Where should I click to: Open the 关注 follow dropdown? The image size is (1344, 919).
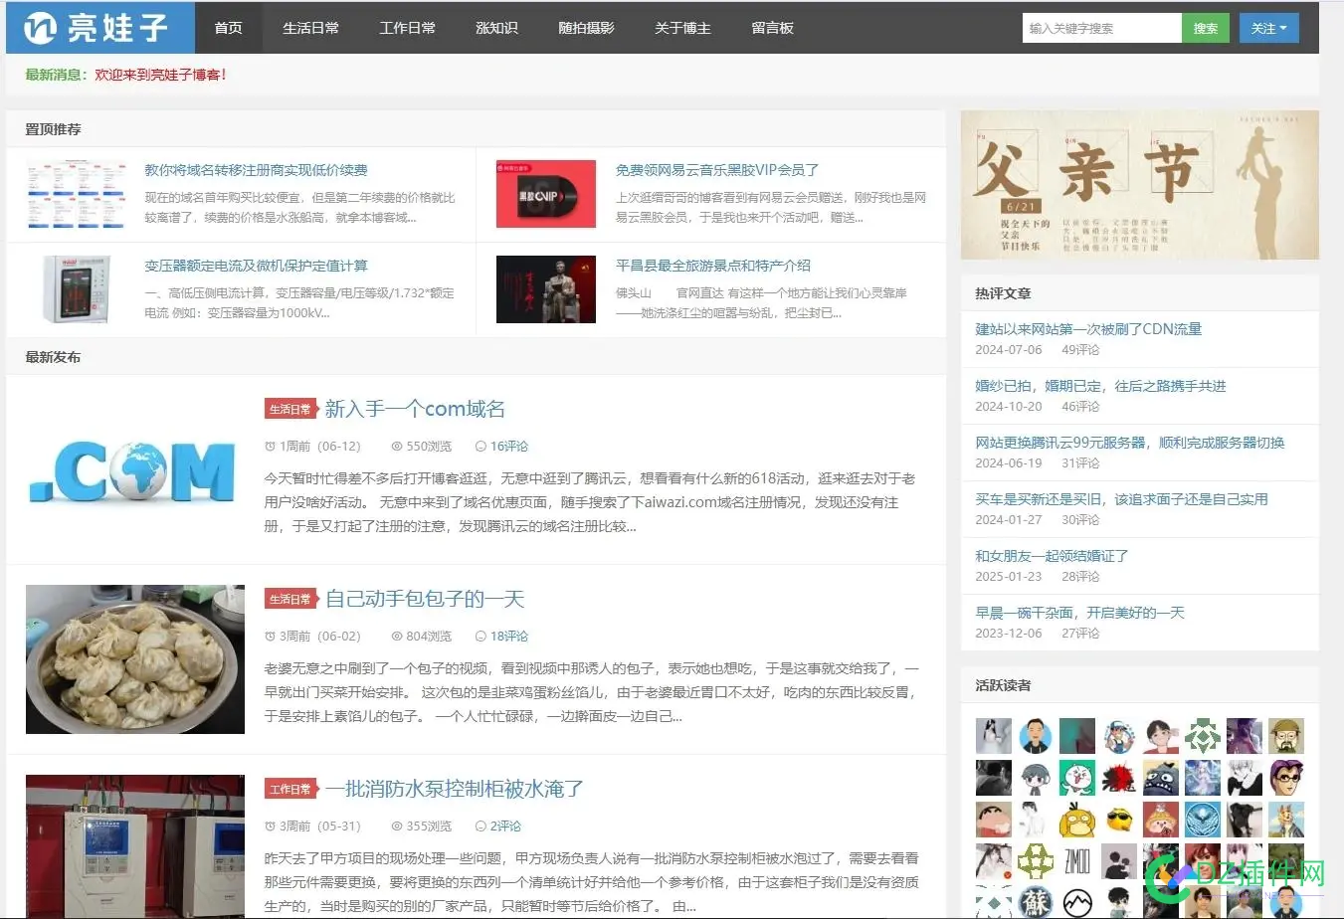click(x=1269, y=28)
